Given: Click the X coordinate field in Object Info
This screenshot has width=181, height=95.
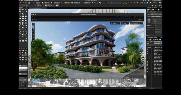Looking at the screenshot, I should (x=157, y=19).
